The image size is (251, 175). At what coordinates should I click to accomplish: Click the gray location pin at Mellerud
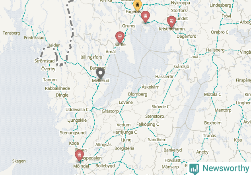coord(101,74)
